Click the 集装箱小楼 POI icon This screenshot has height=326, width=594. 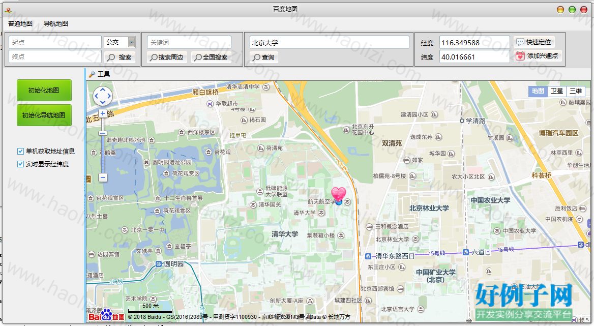[341, 235]
